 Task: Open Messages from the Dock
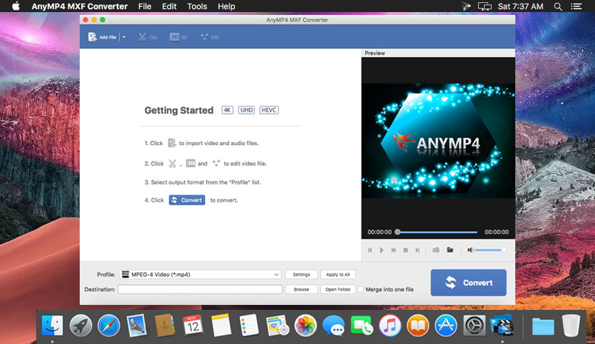334,325
